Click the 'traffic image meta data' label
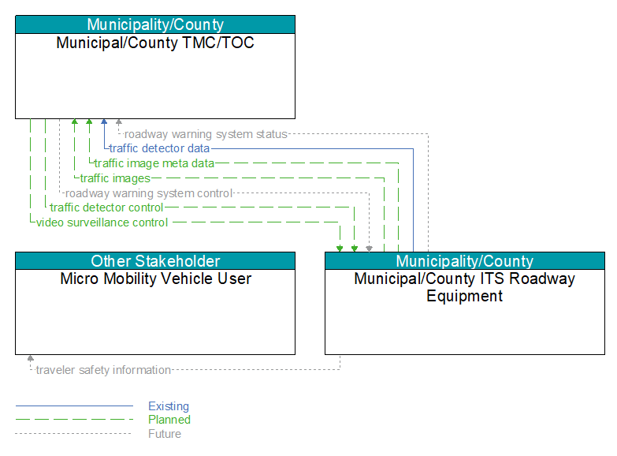This screenshot has width=617, height=456. [x=154, y=163]
